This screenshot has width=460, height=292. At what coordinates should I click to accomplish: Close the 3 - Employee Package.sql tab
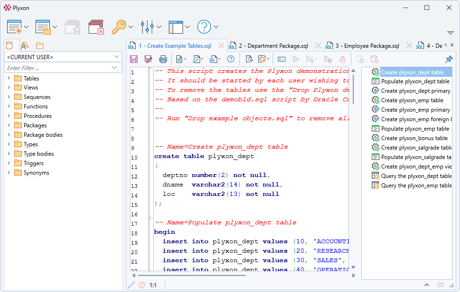pos(409,46)
